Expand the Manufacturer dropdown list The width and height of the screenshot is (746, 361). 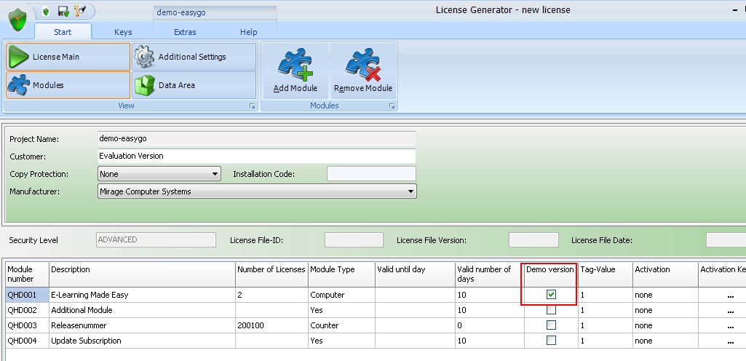tap(411, 191)
